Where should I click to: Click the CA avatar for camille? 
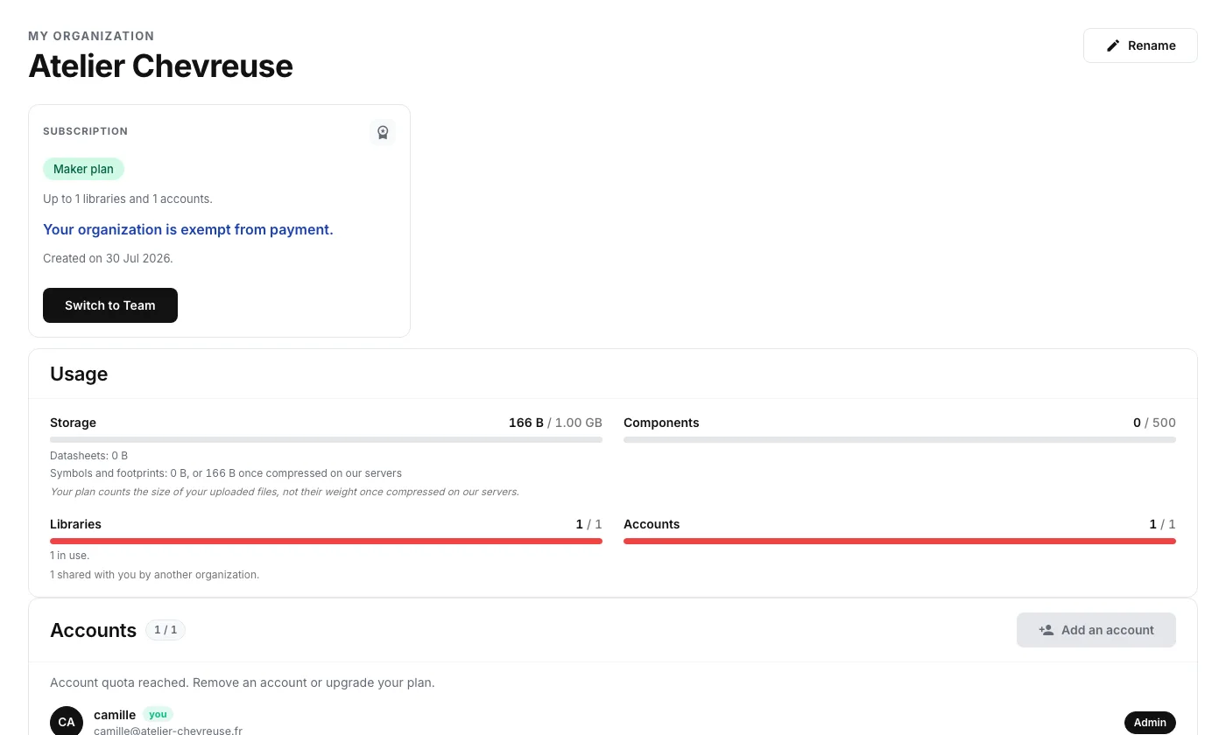click(67, 722)
